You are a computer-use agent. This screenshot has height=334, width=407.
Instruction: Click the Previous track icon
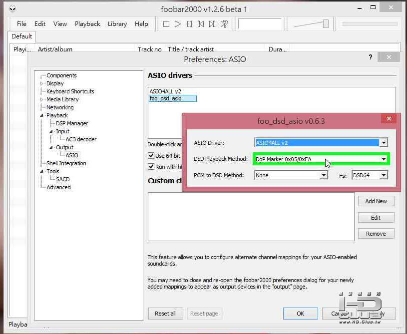(x=201, y=24)
